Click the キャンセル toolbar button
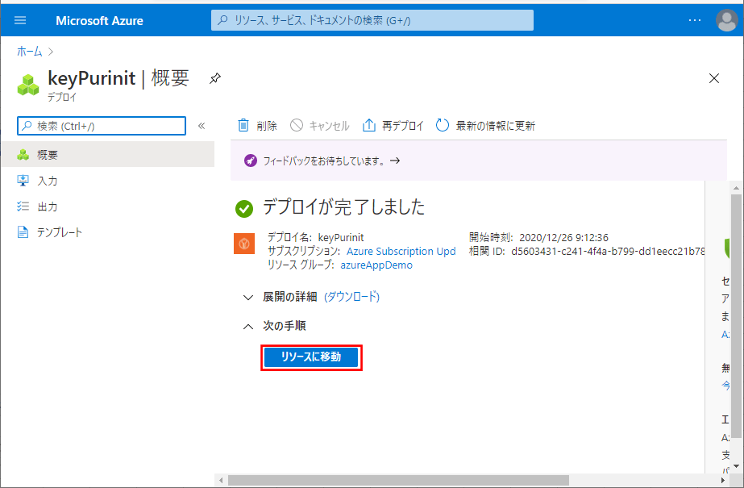 coord(320,126)
